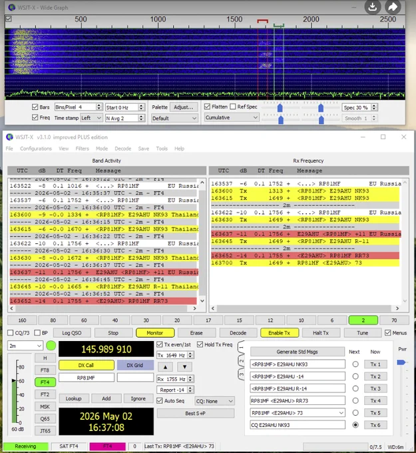Open the Default palette dropdown

point(174,118)
